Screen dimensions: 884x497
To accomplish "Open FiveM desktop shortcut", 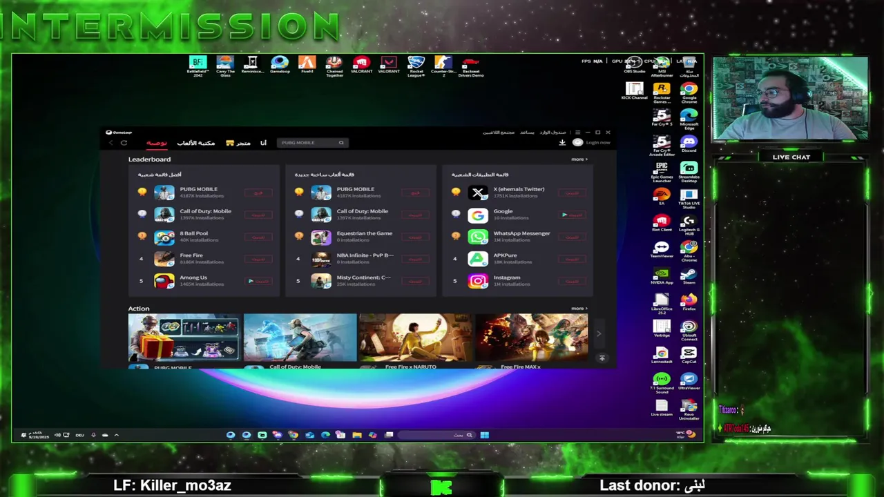I will pyautogui.click(x=307, y=65).
